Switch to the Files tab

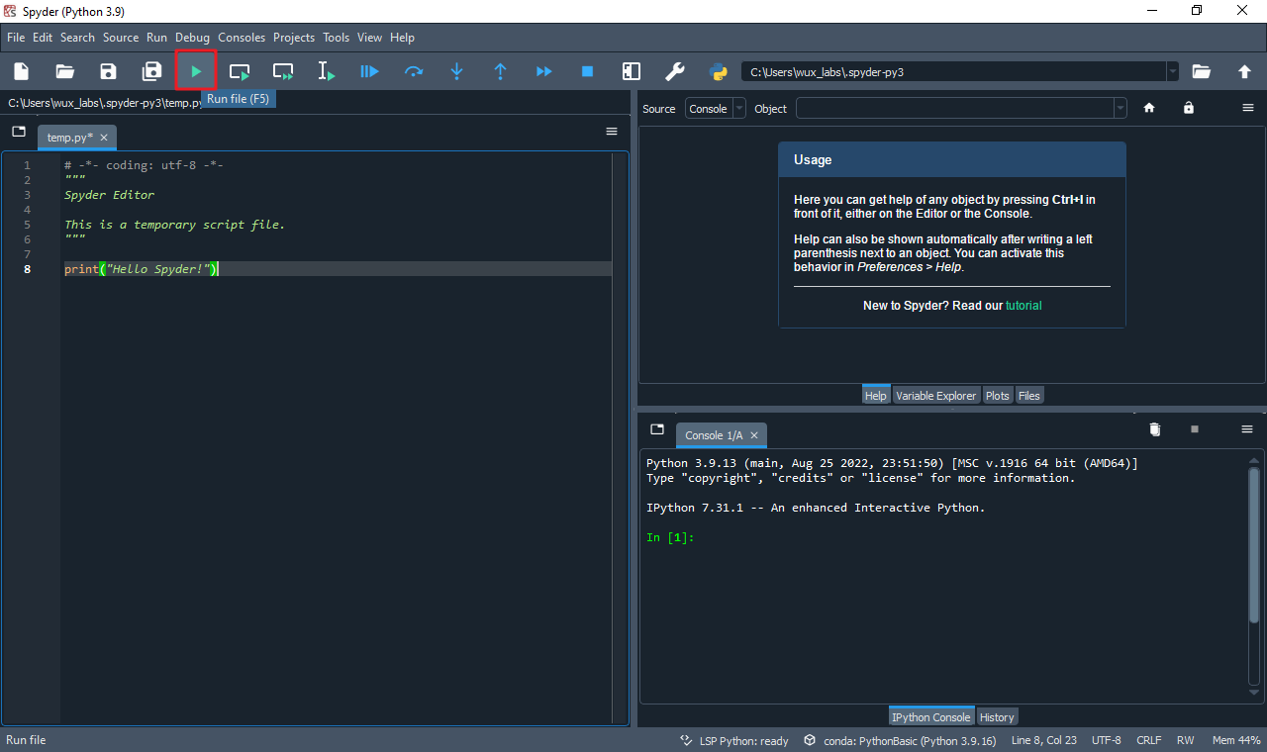[x=1029, y=395]
